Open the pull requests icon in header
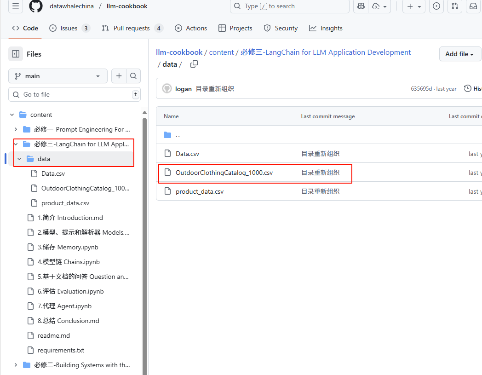The height and width of the screenshot is (375, 482). pos(455,6)
